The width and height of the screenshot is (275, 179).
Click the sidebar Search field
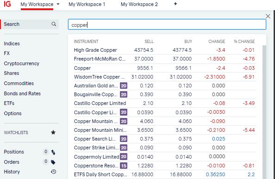coord(30,24)
